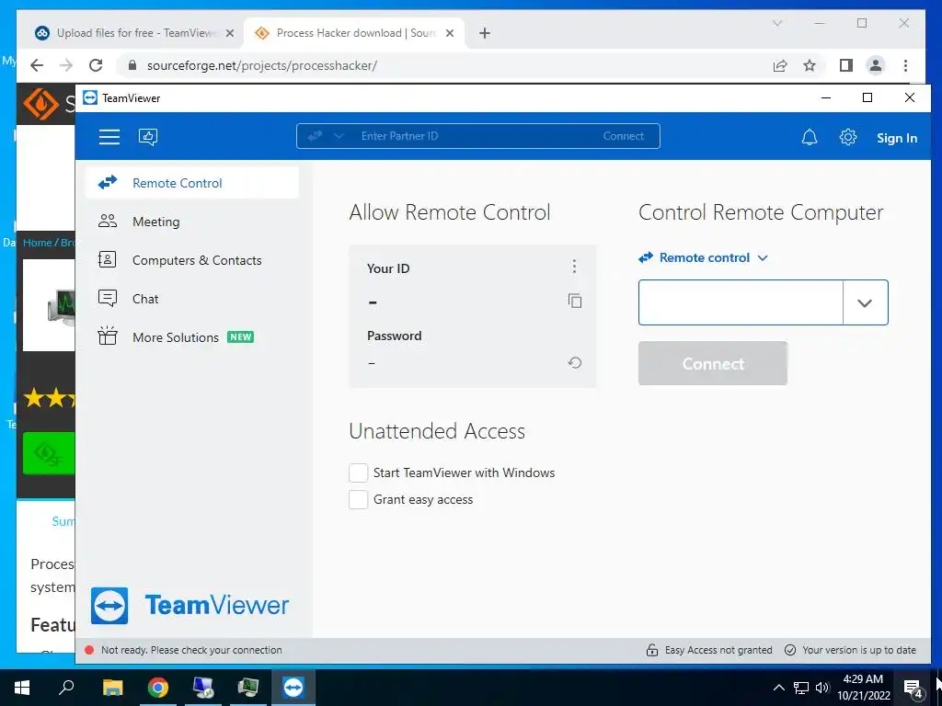Click red Not ready status indicator
The image size is (942, 706).
point(89,650)
